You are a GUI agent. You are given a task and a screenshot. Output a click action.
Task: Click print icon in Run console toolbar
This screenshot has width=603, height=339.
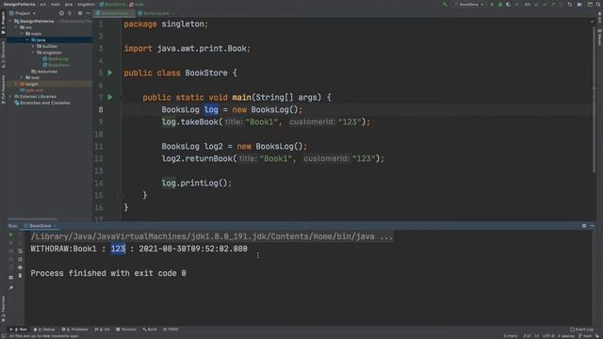pos(20,267)
